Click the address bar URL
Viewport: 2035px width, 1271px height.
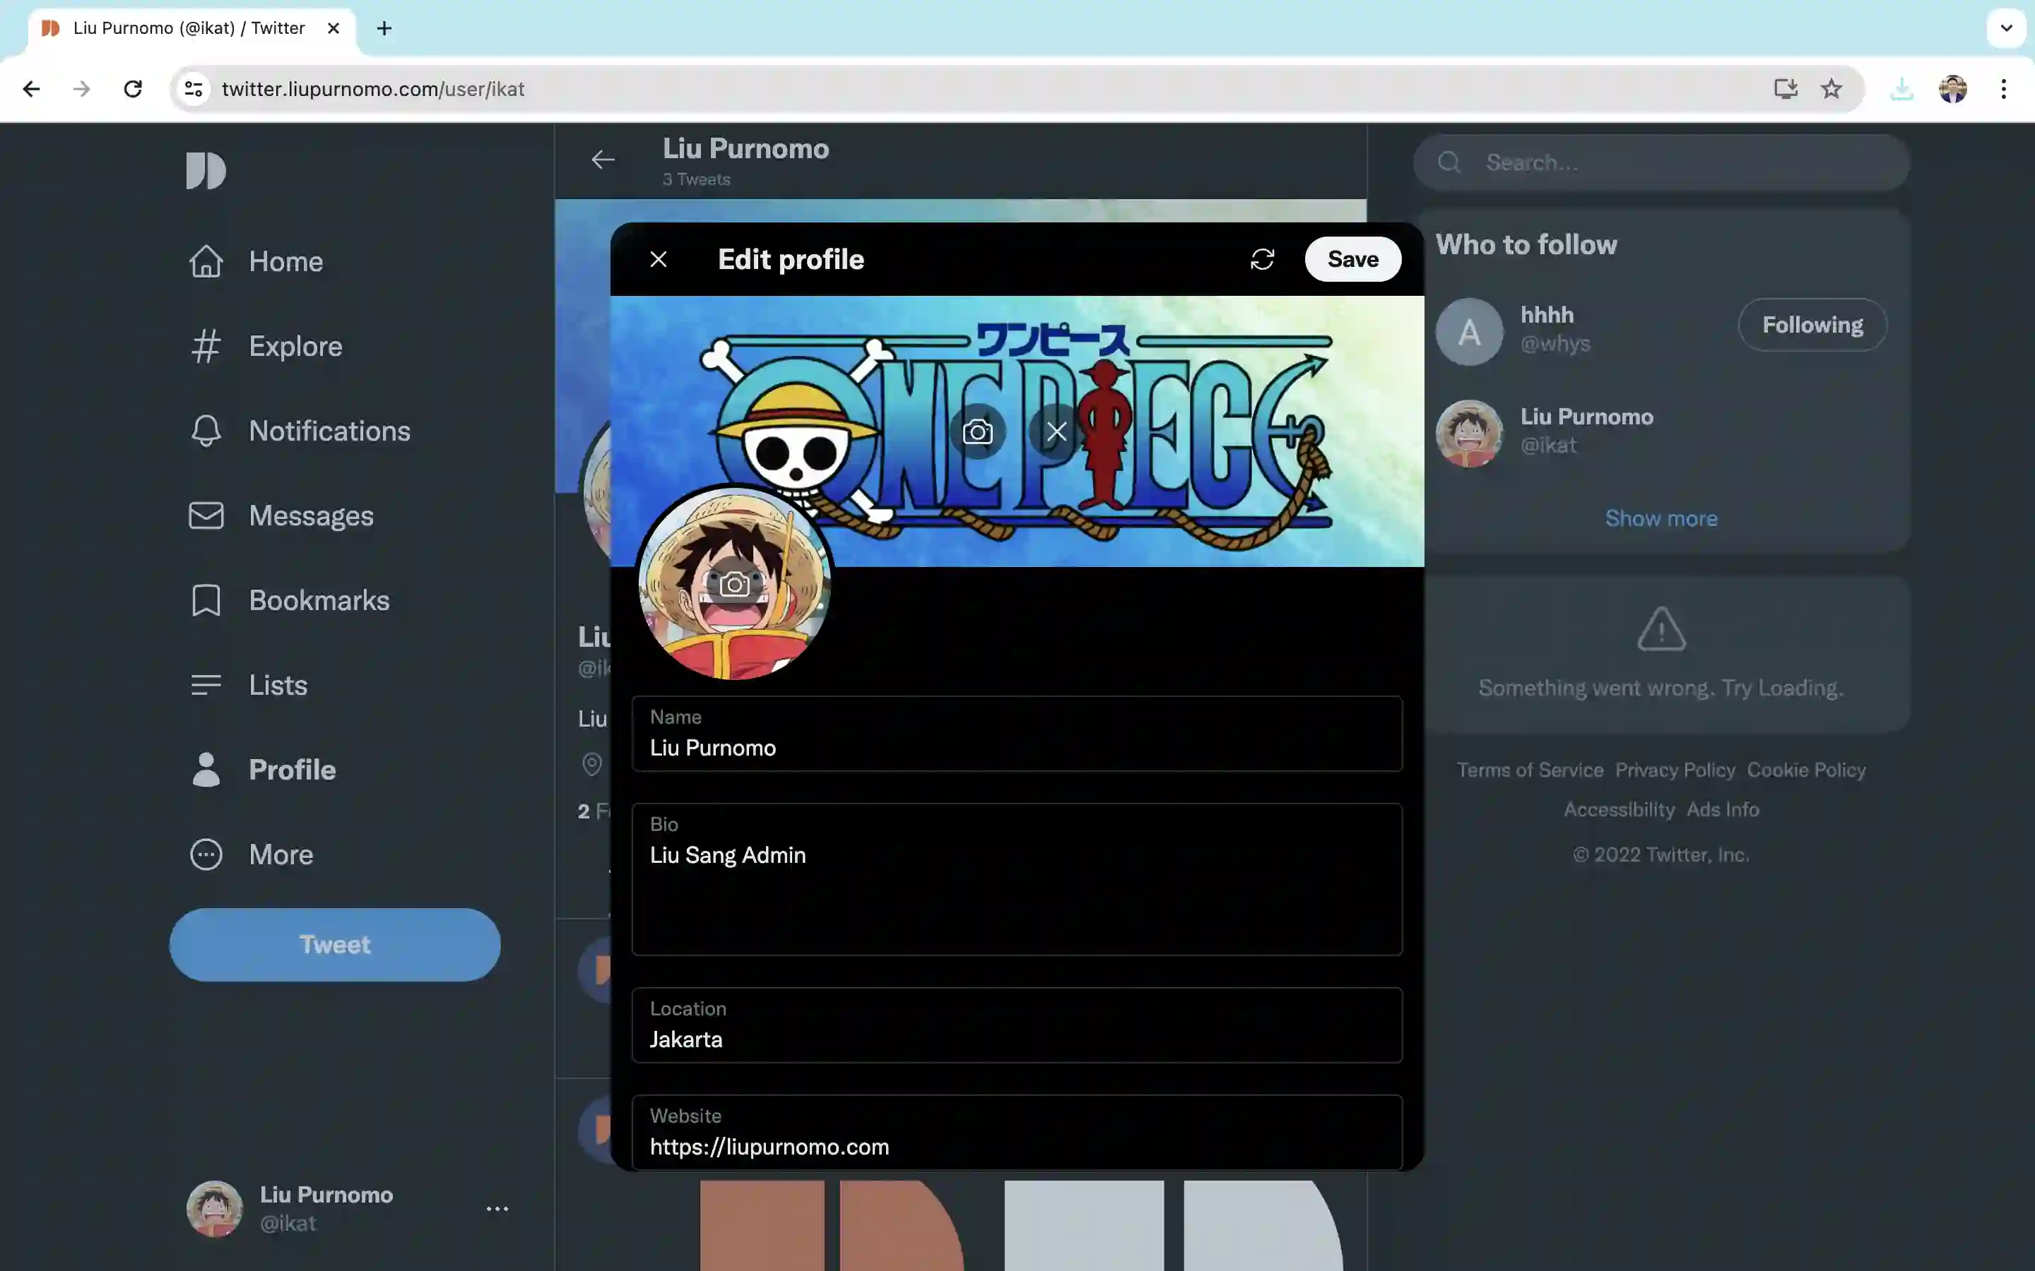372,89
